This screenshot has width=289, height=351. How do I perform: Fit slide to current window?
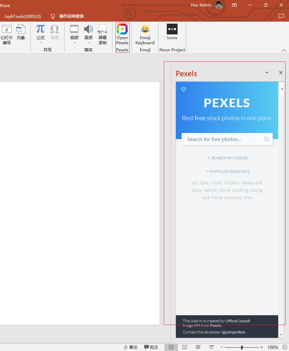tap(285, 347)
